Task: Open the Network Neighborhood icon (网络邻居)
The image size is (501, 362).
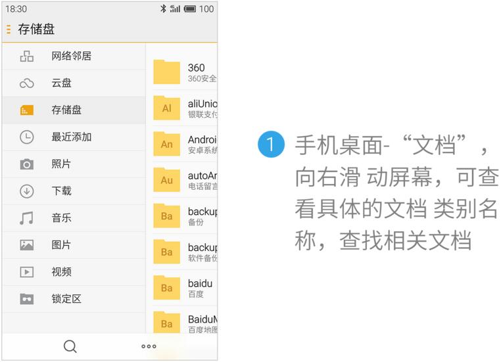Action: [26, 57]
